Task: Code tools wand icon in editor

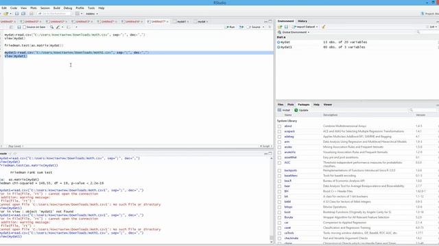Action: coord(58,27)
